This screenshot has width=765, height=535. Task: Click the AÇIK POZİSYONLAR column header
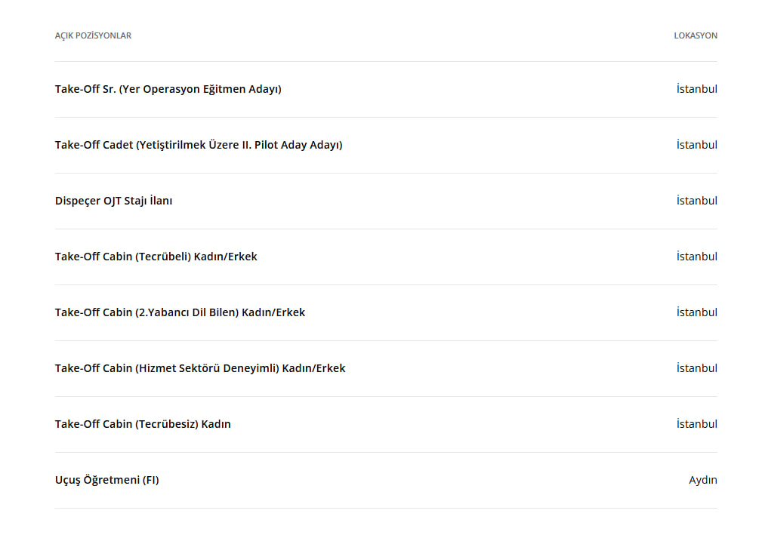[x=93, y=35]
